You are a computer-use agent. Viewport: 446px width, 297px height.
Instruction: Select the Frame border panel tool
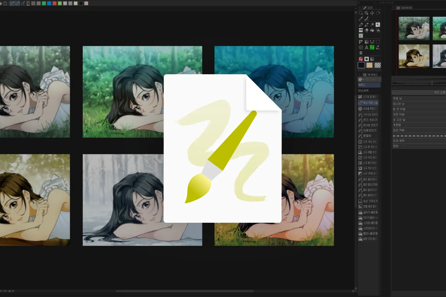point(361,47)
